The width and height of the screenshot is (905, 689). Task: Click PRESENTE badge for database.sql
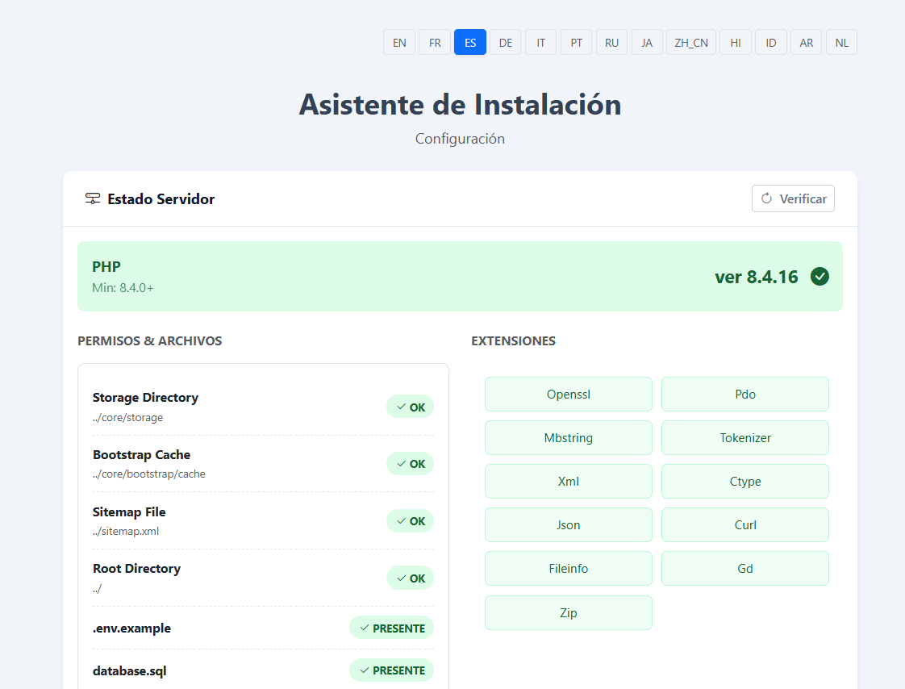click(x=391, y=670)
